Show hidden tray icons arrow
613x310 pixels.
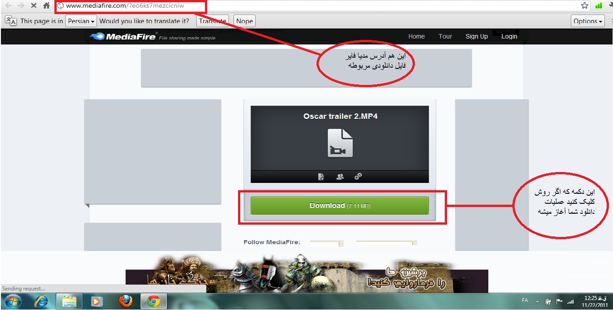pyautogui.click(x=537, y=301)
